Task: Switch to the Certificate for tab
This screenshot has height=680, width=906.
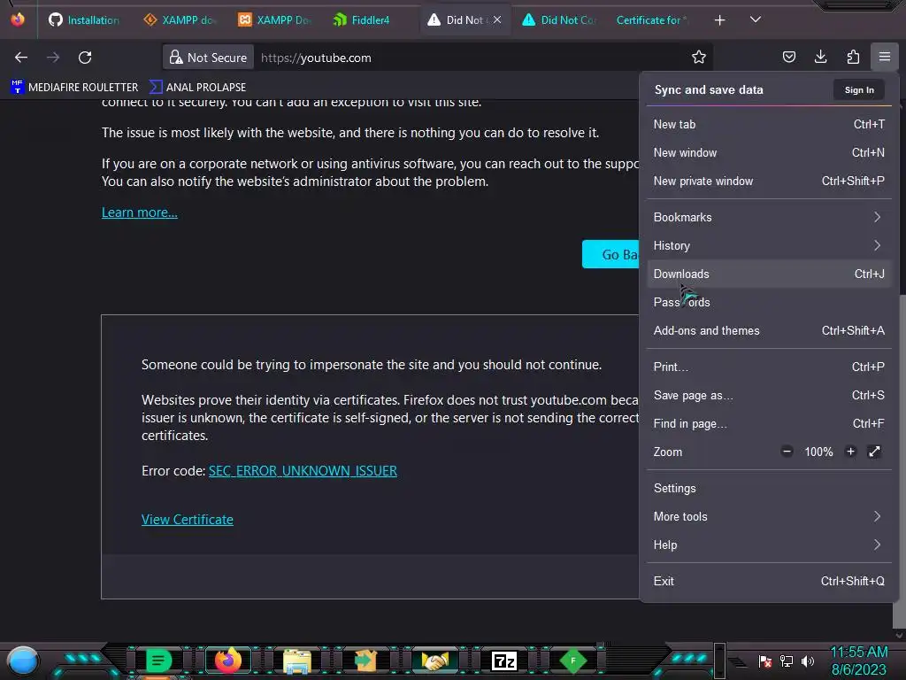Action: click(x=653, y=20)
